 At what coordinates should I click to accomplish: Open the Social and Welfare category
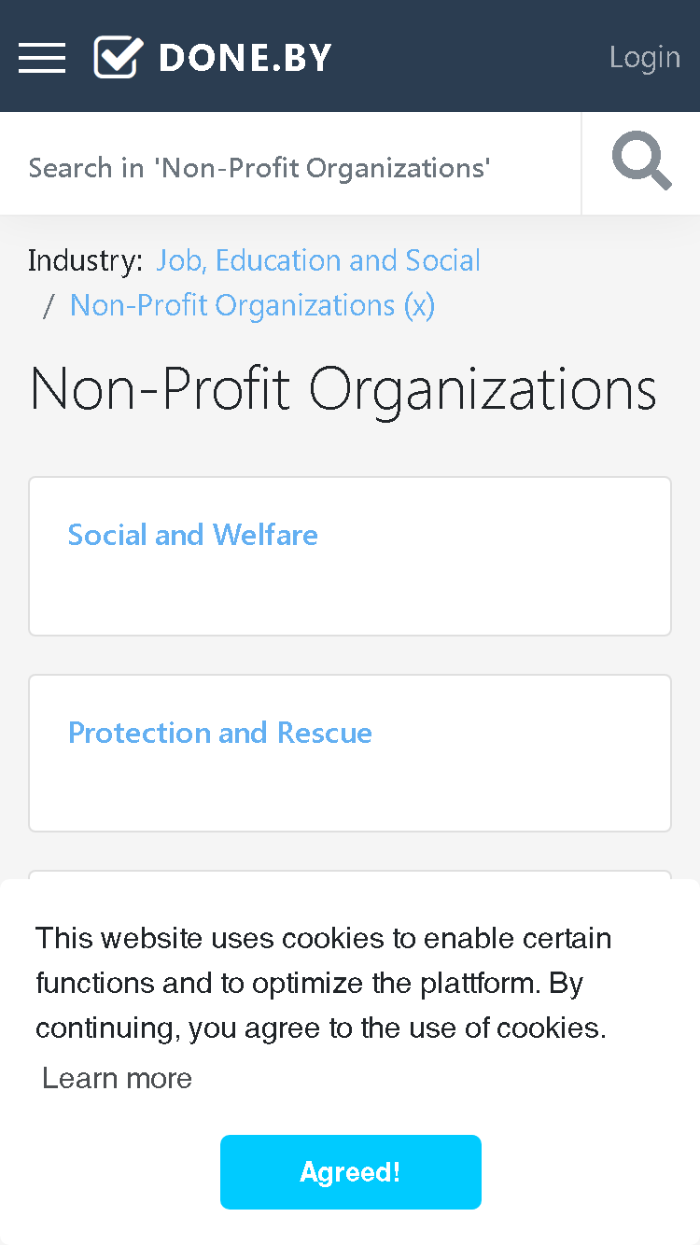193,535
